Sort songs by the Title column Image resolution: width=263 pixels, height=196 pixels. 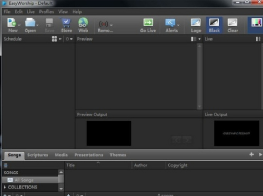[x=70, y=165]
